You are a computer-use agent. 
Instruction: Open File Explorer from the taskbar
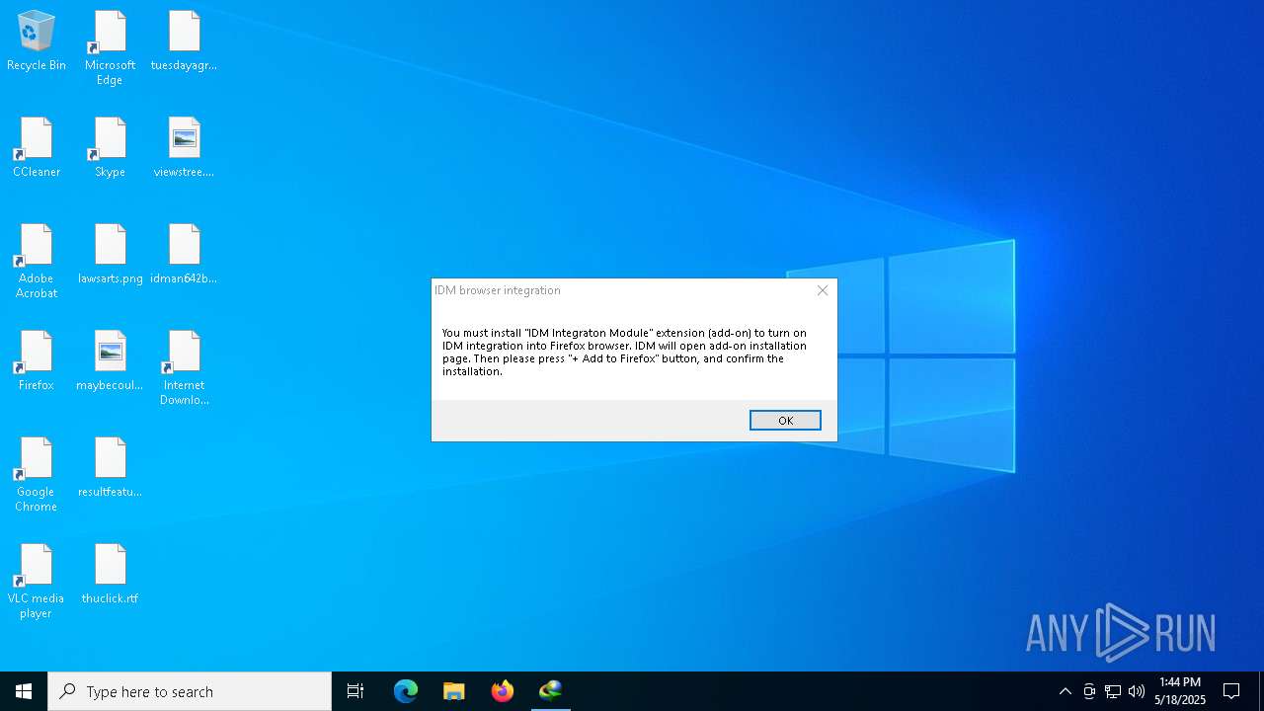point(454,691)
